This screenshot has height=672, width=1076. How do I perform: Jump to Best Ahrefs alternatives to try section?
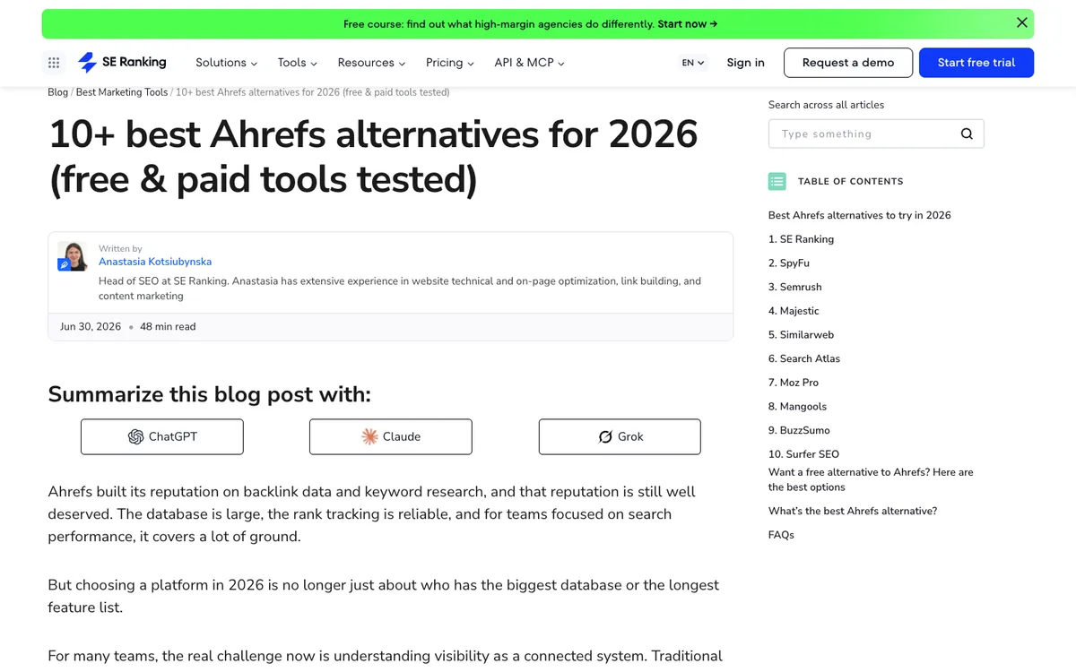click(859, 215)
